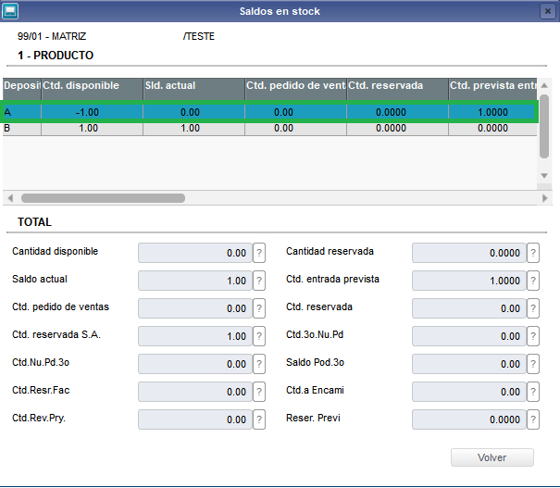Click the table scroll up arrow

[x=544, y=85]
